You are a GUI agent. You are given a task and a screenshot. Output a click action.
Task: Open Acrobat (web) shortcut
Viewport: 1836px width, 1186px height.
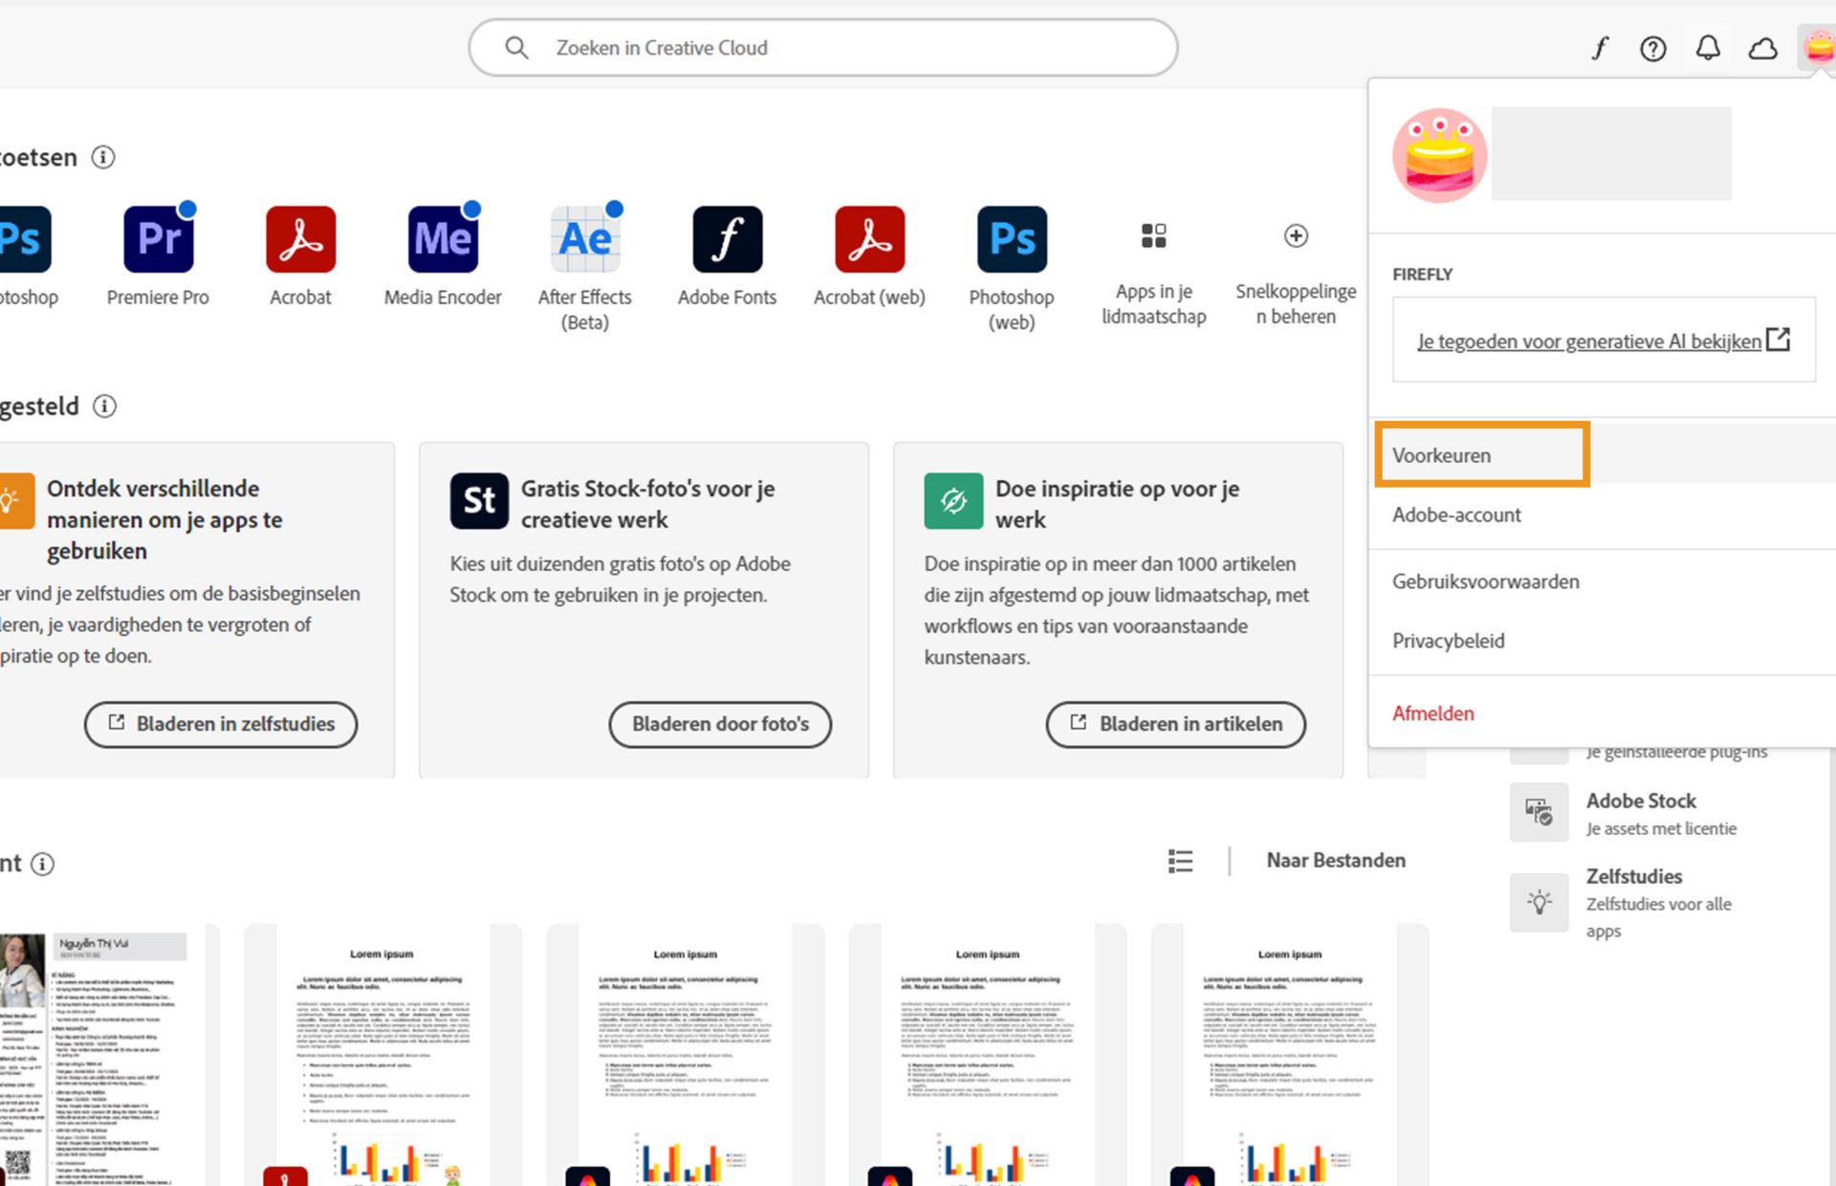coord(869,239)
